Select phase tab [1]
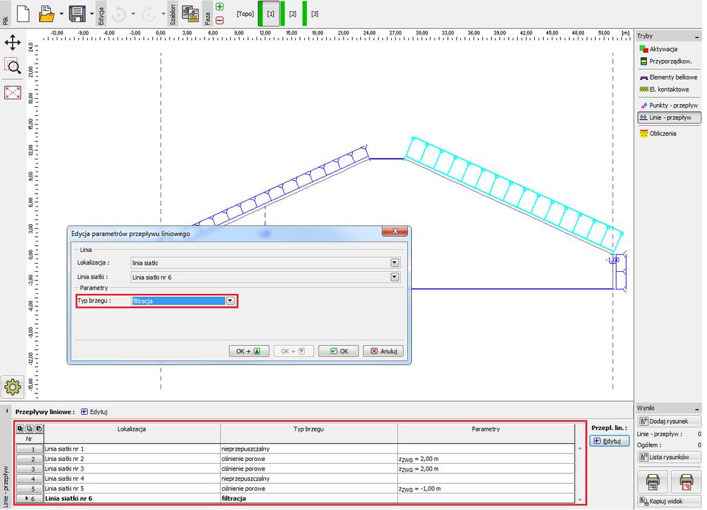Image resolution: width=707 pixels, height=510 pixels. pos(270,14)
